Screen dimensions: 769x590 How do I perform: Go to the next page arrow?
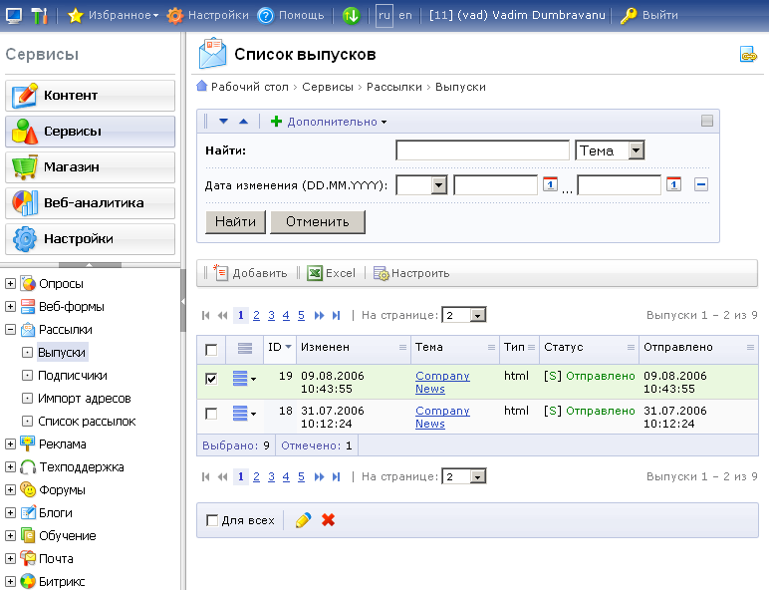tap(320, 315)
